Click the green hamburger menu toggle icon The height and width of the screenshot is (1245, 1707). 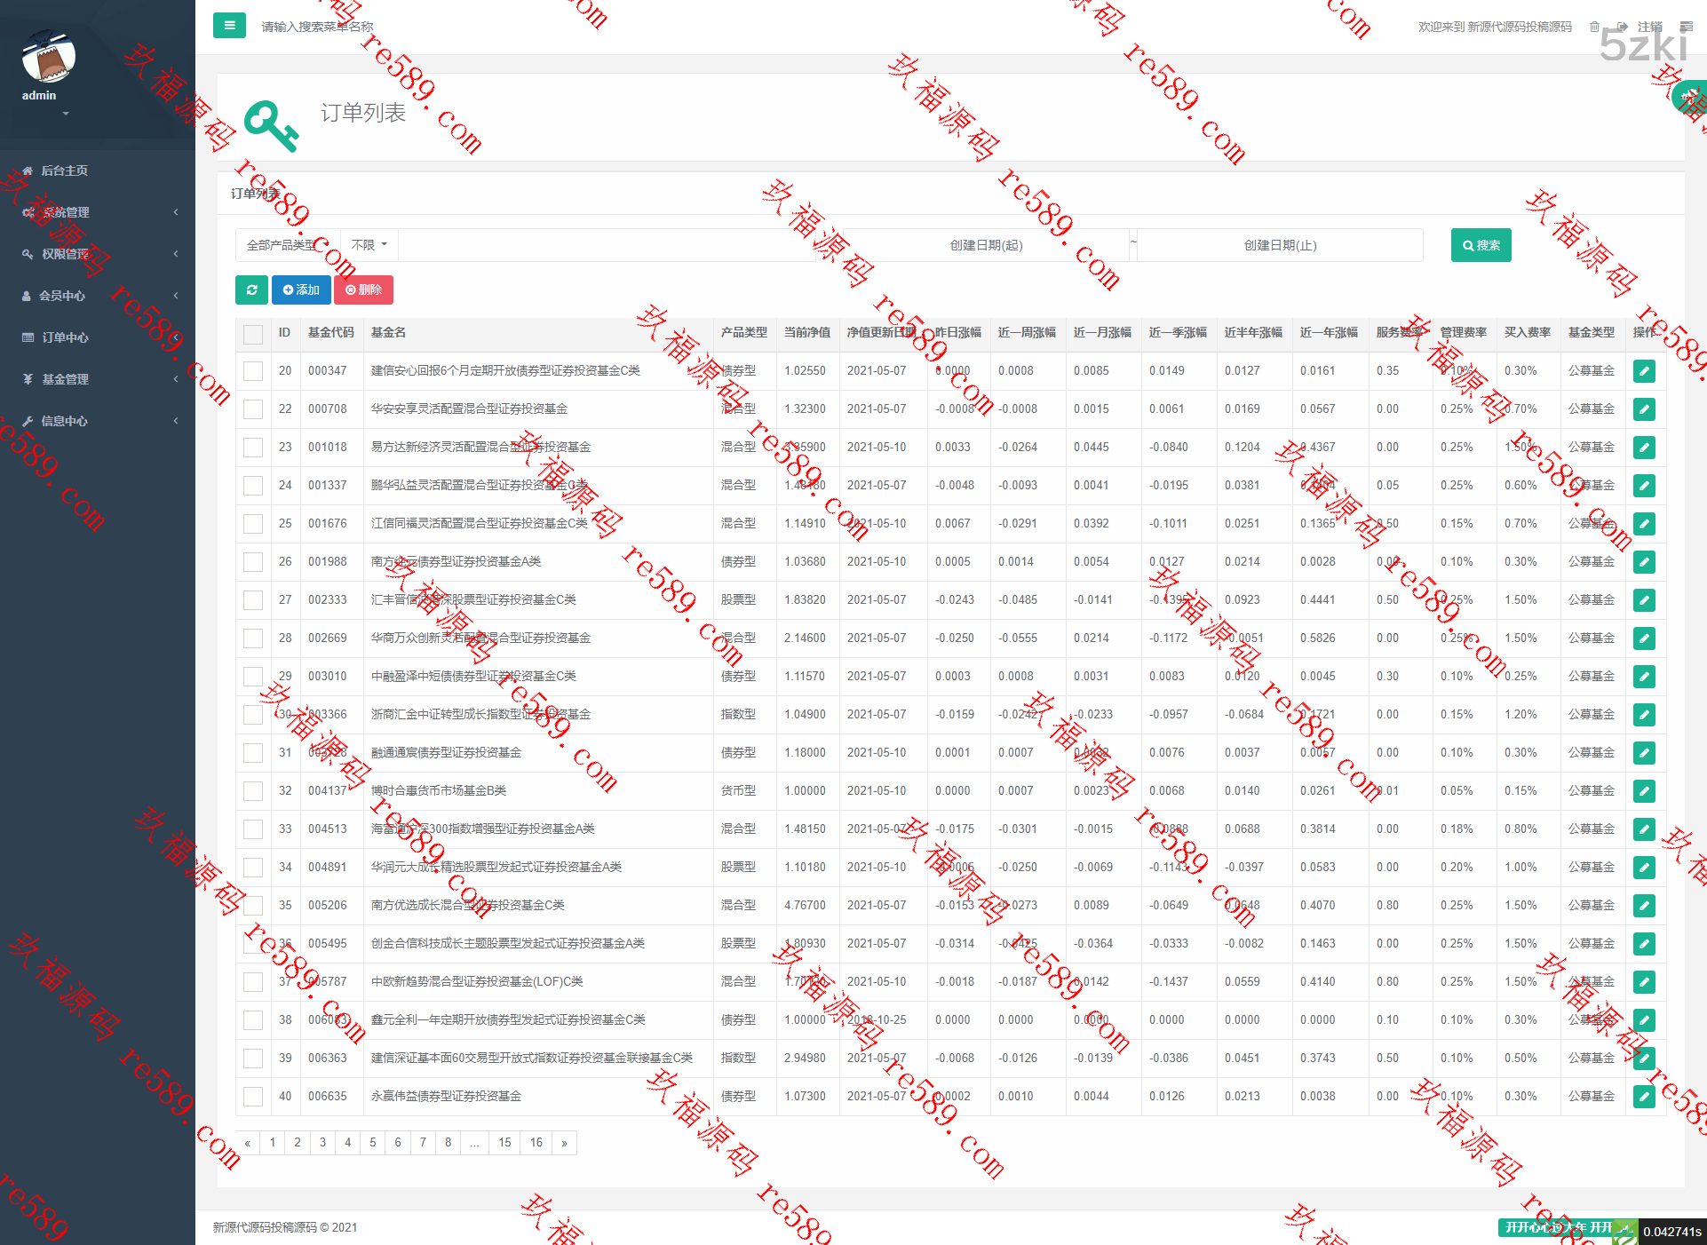tap(229, 26)
